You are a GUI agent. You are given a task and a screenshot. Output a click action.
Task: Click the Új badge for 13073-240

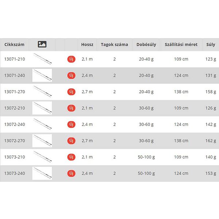click(x=71, y=173)
